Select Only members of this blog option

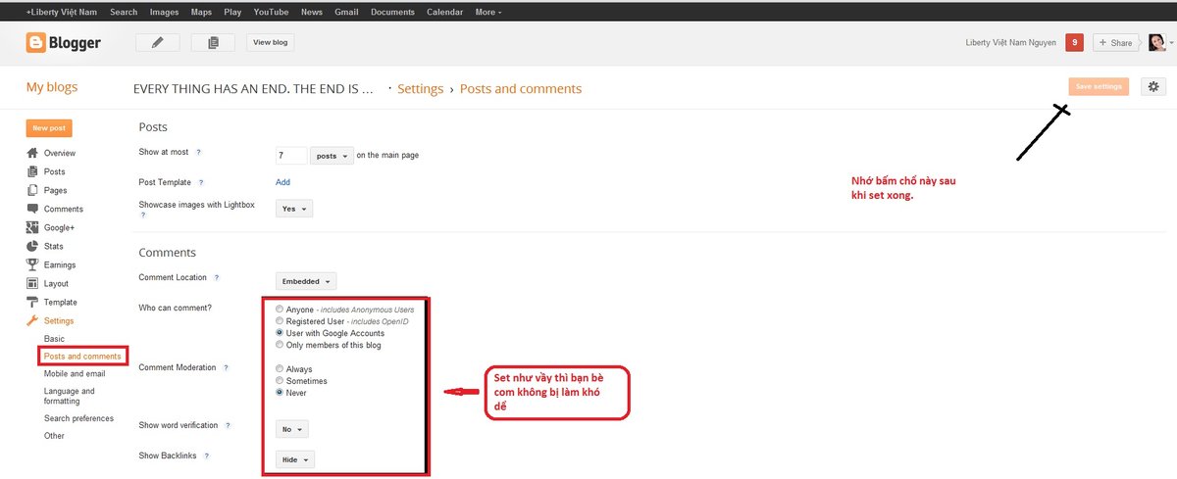click(x=280, y=345)
